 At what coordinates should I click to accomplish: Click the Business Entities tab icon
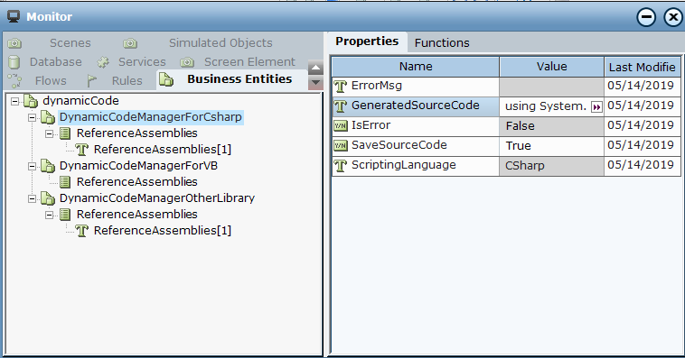(x=166, y=79)
